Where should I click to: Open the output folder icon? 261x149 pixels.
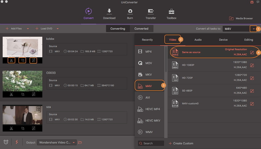click(80, 143)
